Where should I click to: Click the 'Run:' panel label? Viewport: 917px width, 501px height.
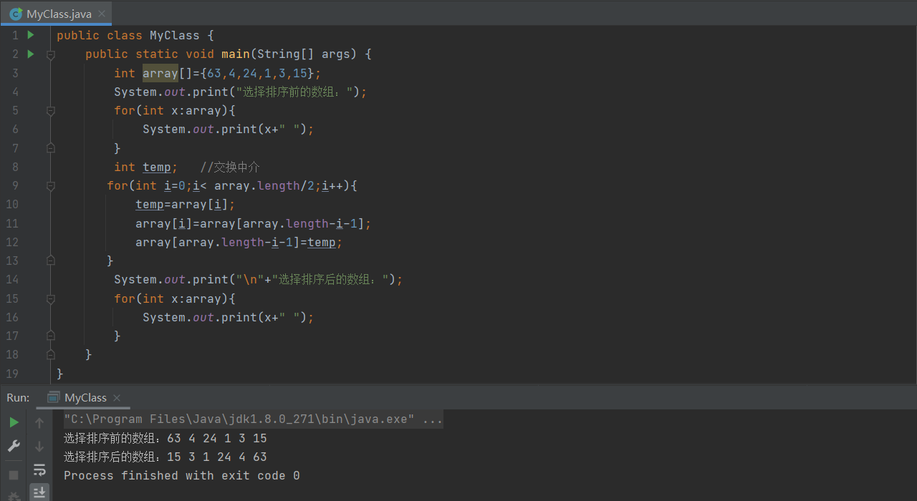tap(19, 398)
